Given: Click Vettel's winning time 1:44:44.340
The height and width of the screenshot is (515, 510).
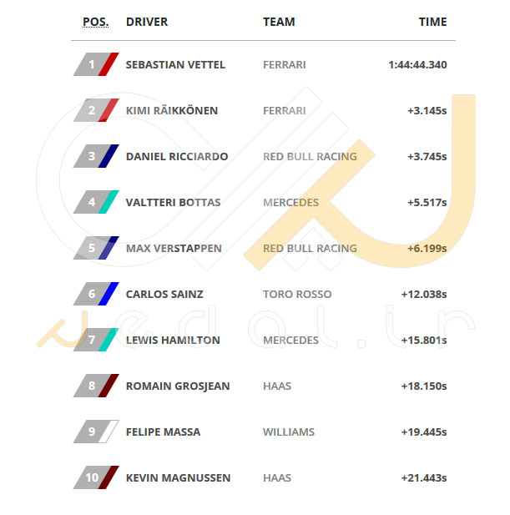Looking at the screenshot, I should click(x=417, y=65).
